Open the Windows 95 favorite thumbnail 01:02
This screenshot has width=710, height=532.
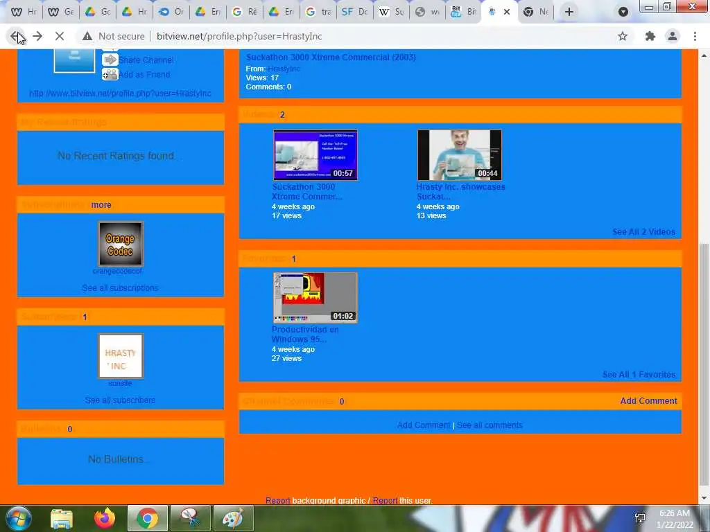[315, 298]
